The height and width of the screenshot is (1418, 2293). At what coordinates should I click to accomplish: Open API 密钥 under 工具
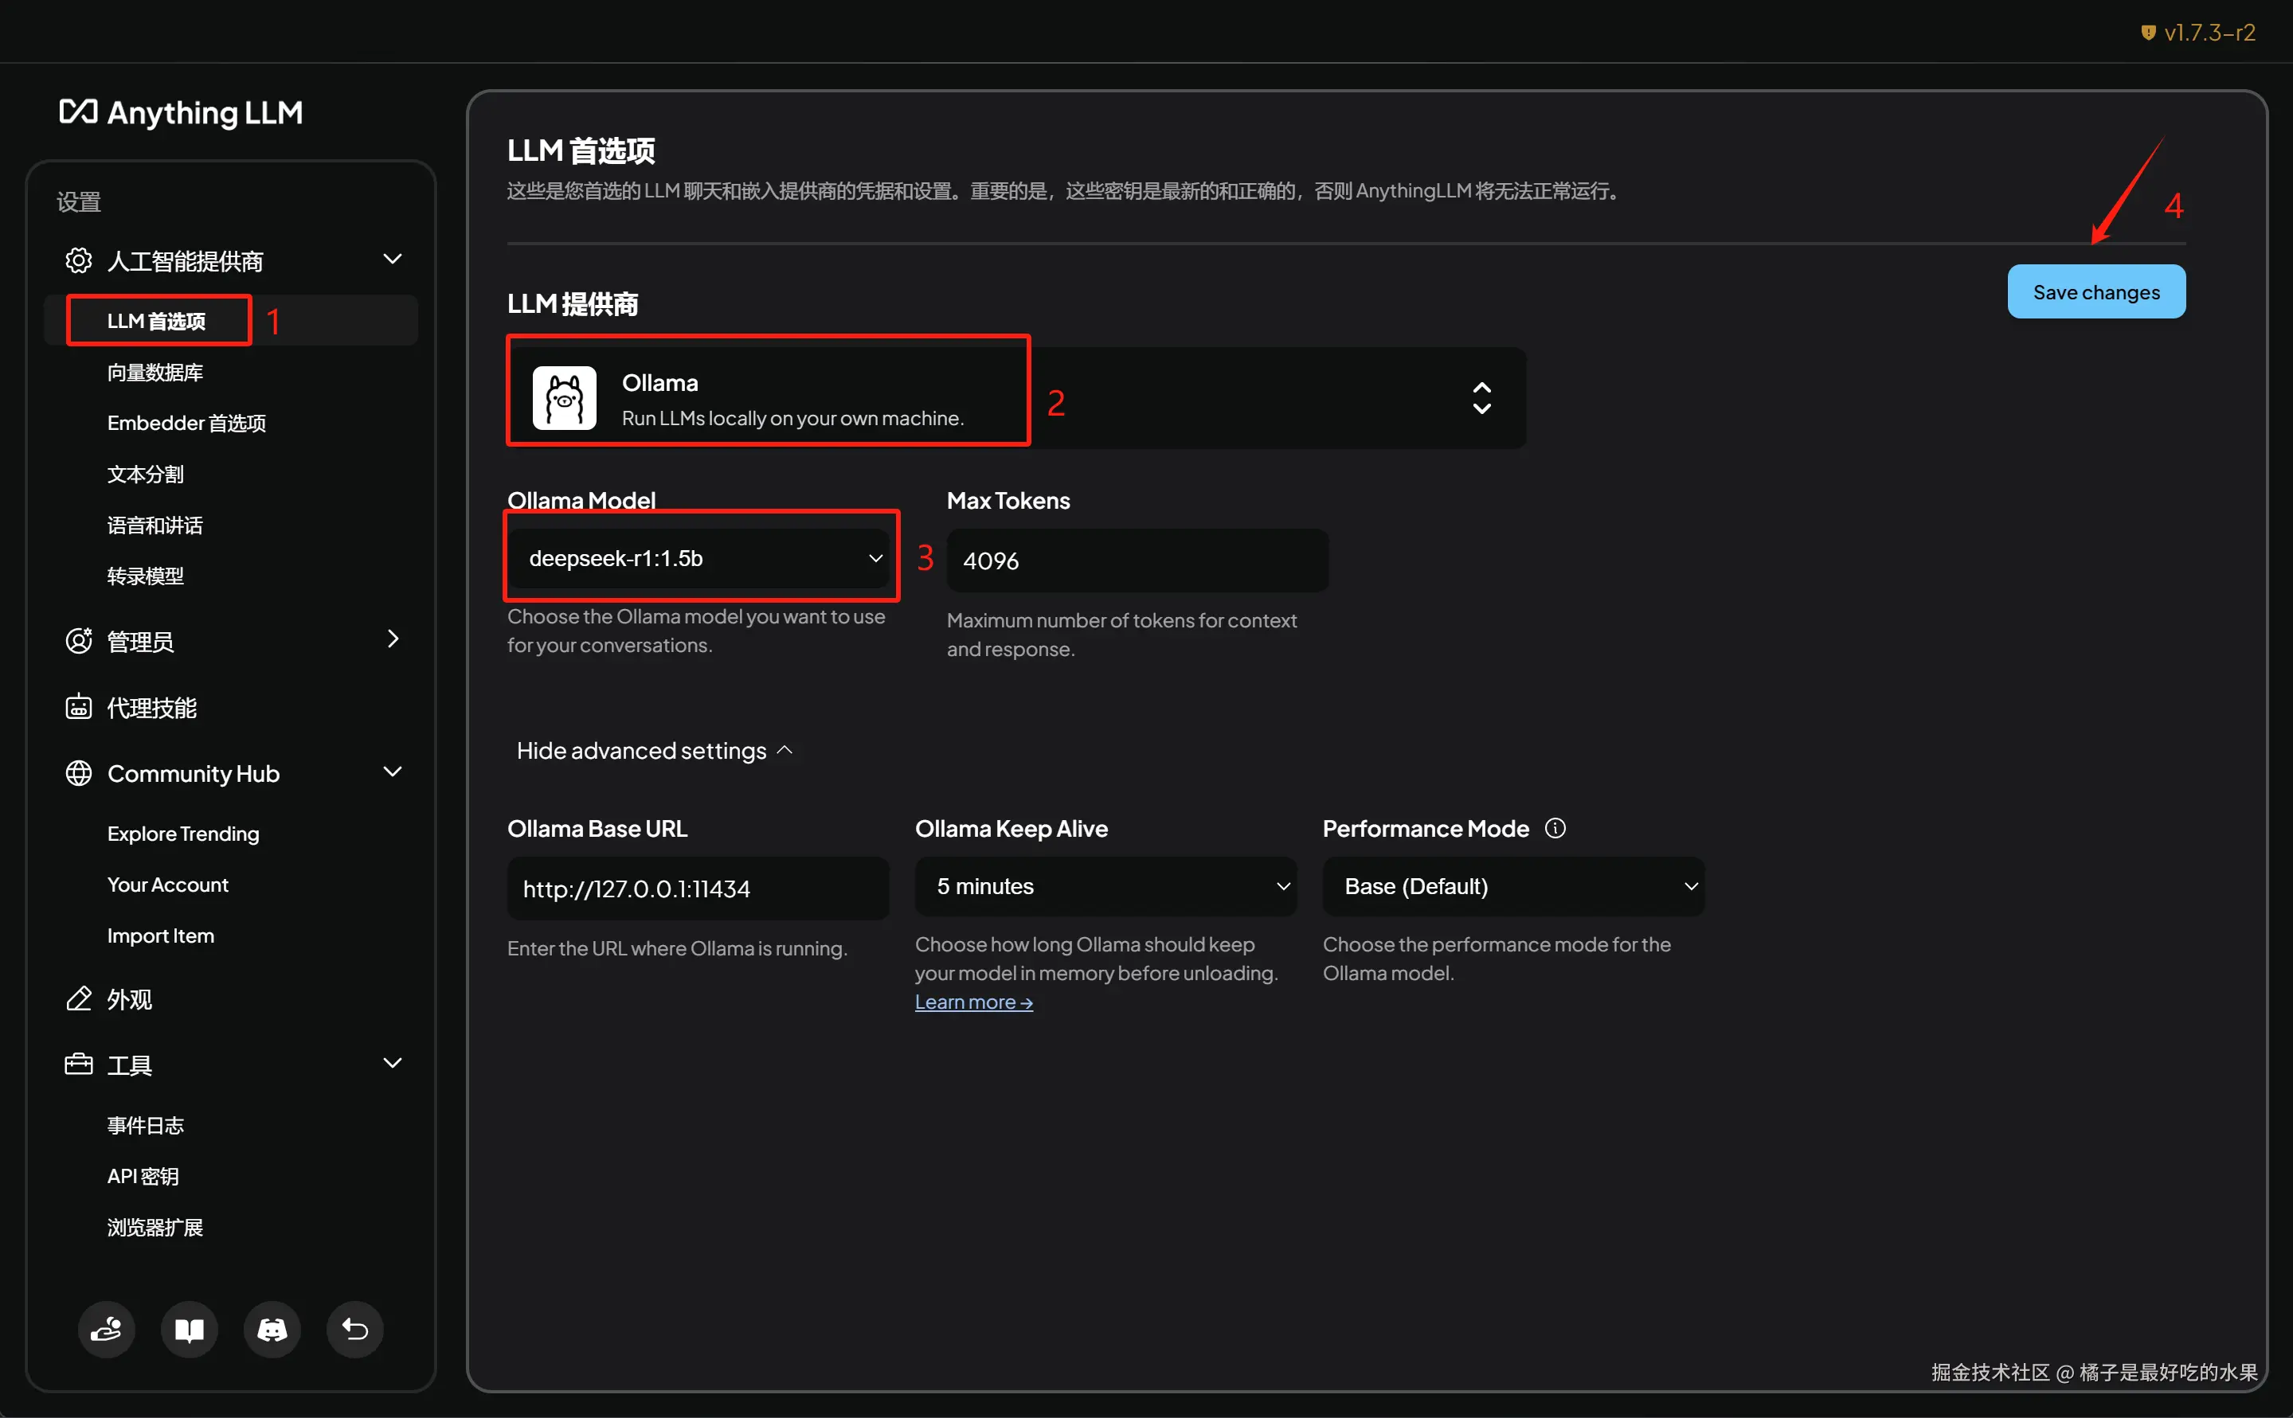pyautogui.click(x=143, y=1176)
